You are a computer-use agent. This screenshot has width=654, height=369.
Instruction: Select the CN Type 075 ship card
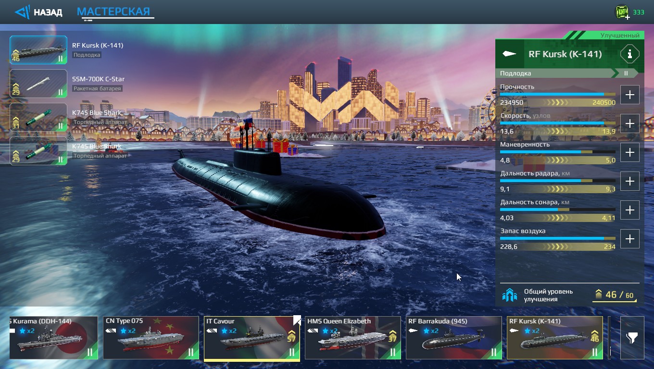151,338
